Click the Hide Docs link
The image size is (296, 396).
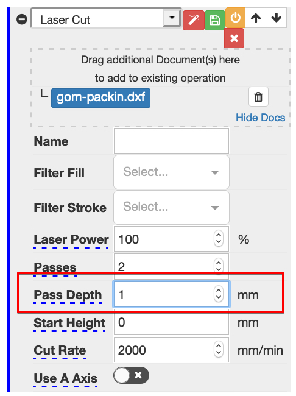point(261,118)
